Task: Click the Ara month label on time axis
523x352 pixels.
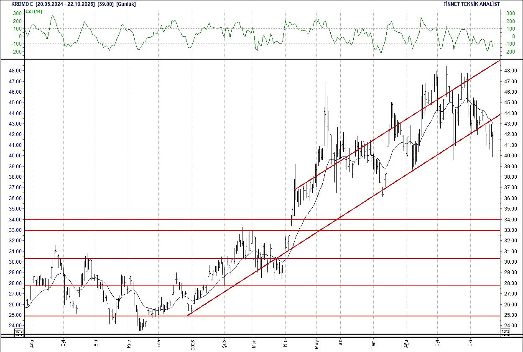Action: click(158, 344)
